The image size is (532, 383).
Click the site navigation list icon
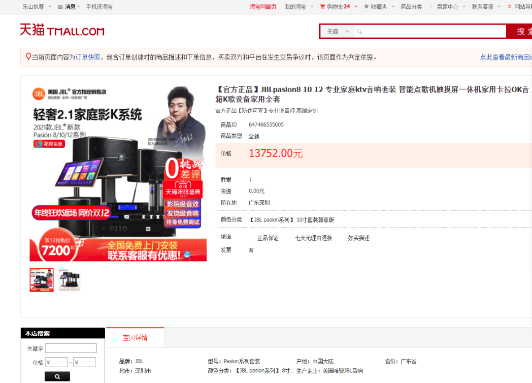(509, 6)
